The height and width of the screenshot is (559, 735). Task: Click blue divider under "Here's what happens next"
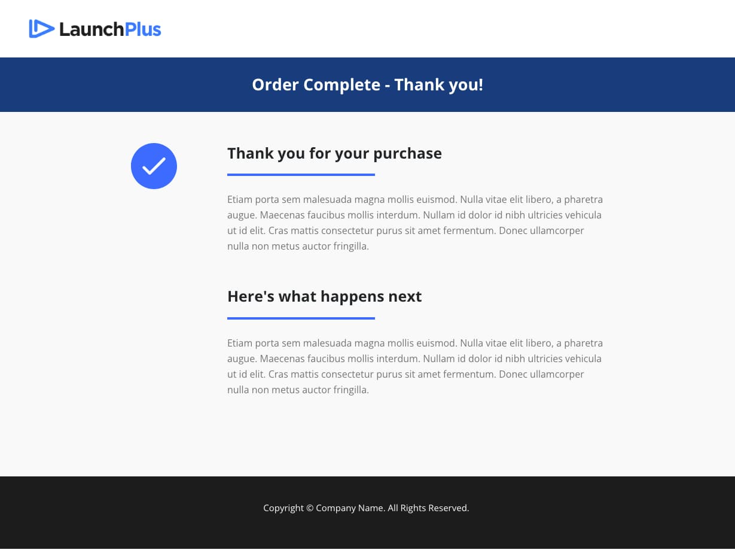click(x=301, y=318)
